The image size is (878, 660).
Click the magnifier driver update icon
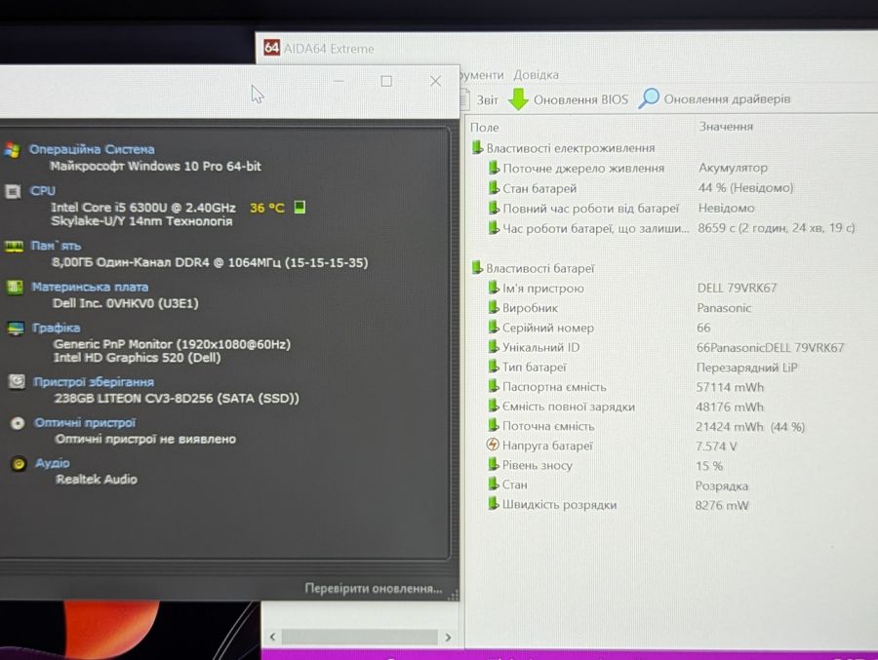point(649,98)
